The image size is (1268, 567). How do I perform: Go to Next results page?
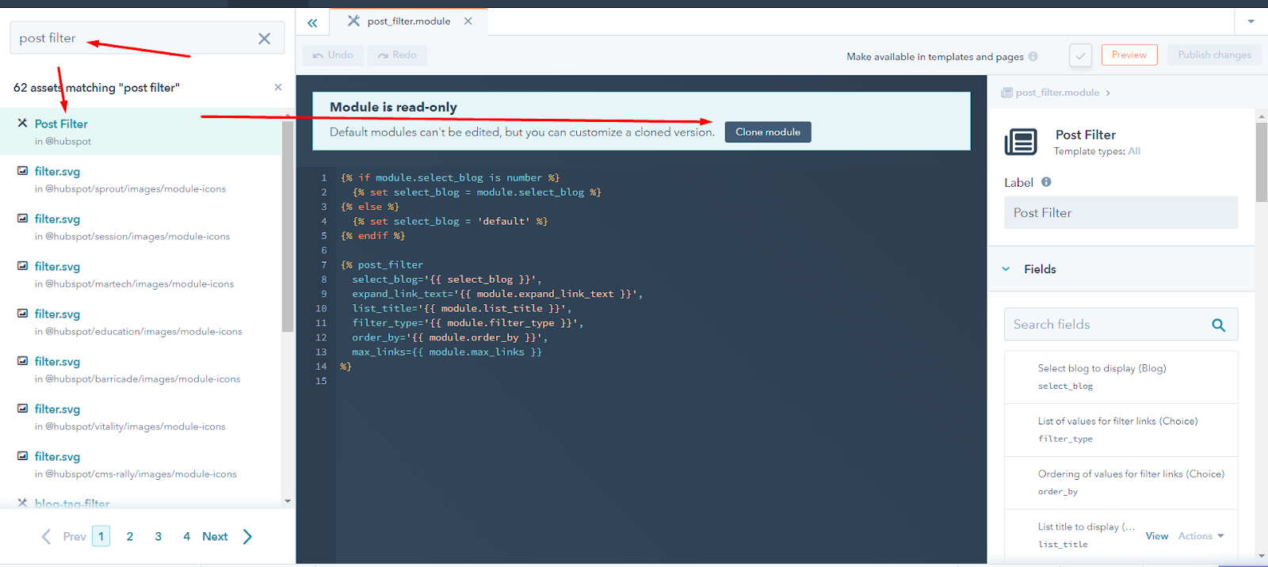coord(227,536)
